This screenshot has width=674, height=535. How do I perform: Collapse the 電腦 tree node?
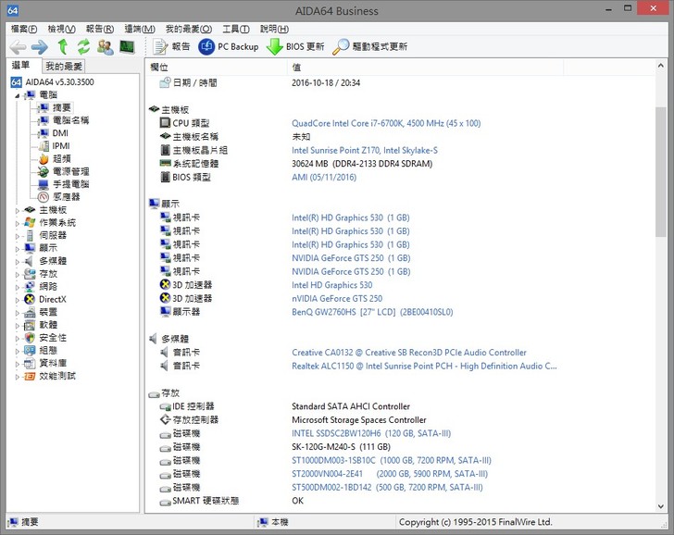point(17,95)
